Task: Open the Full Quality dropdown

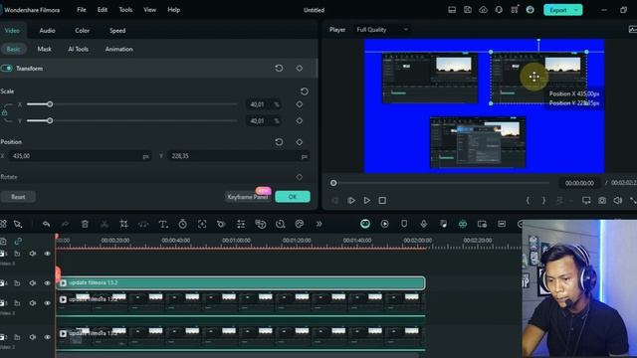Action: (x=382, y=30)
